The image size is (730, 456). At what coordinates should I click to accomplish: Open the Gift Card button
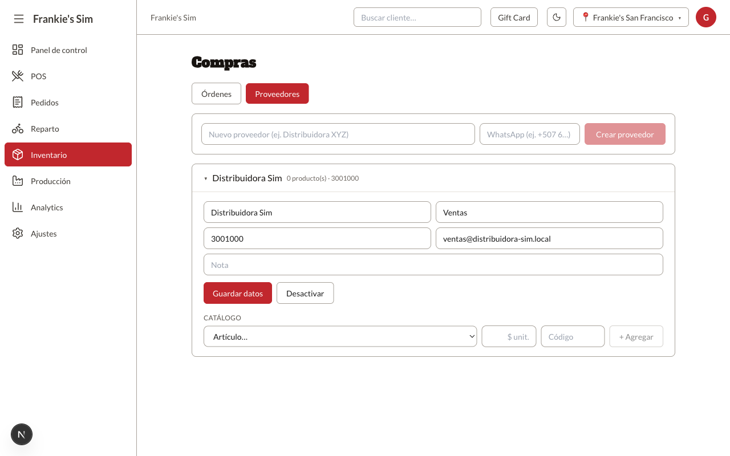point(514,17)
